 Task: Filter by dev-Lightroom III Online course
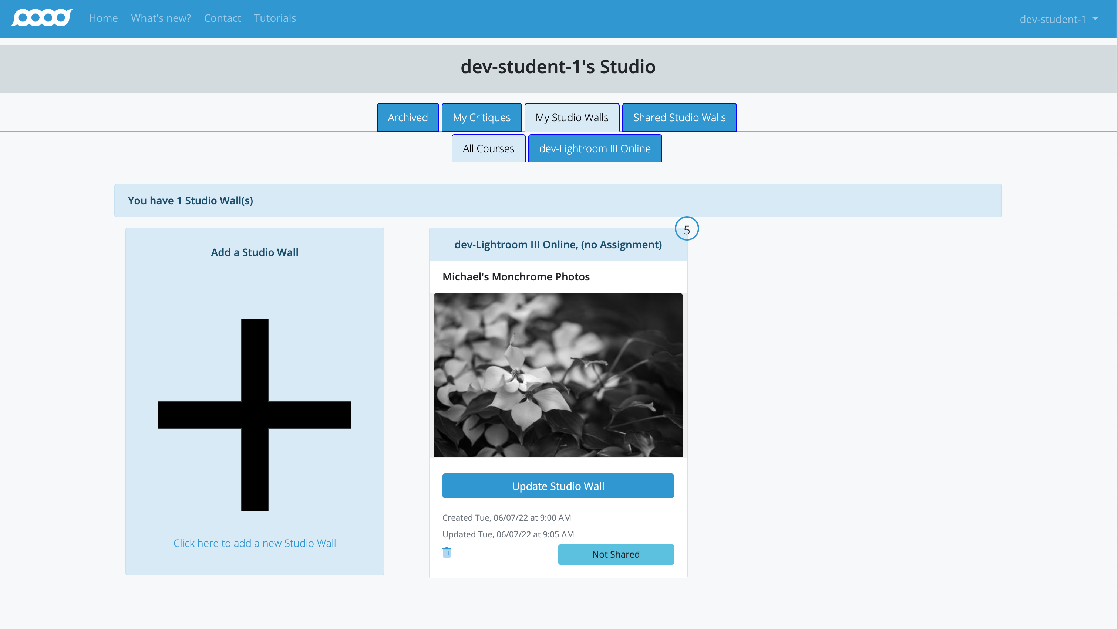click(x=595, y=148)
